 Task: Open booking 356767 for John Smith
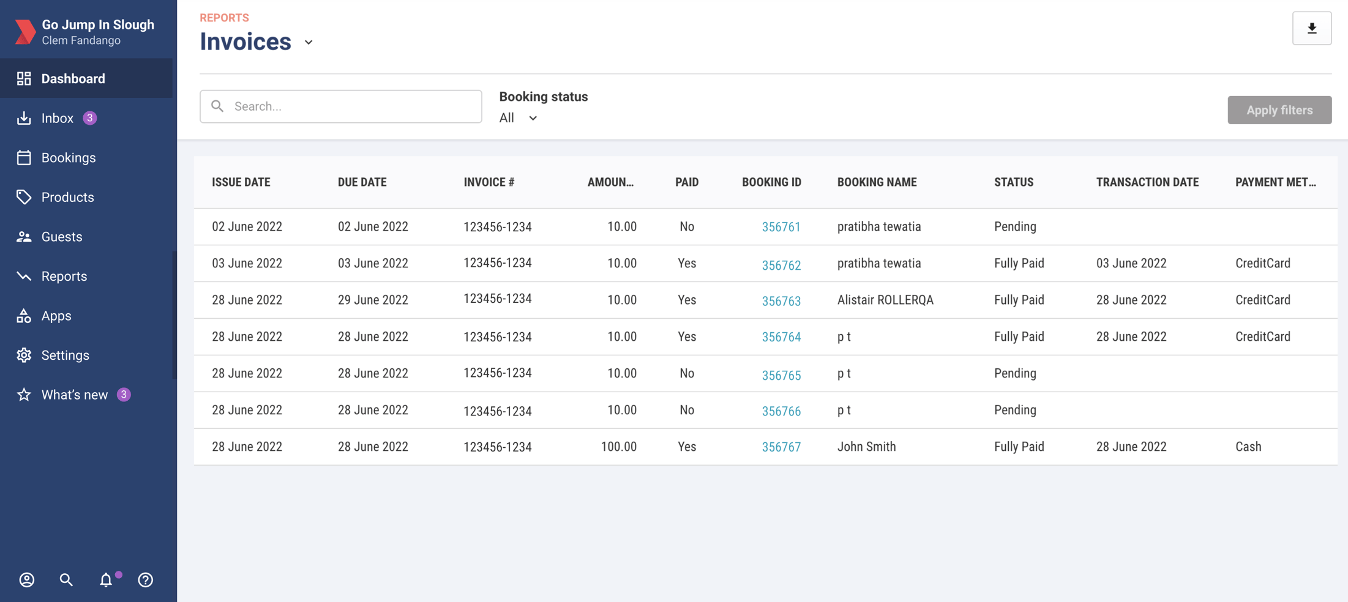pyautogui.click(x=781, y=447)
